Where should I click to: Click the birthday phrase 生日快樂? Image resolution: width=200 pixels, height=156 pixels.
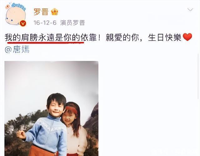(165, 37)
